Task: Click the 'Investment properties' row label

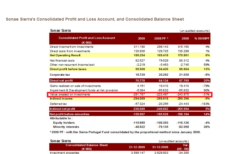Action: point(64,153)
